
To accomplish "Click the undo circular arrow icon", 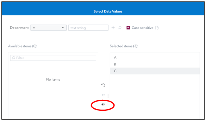I will [103, 85].
